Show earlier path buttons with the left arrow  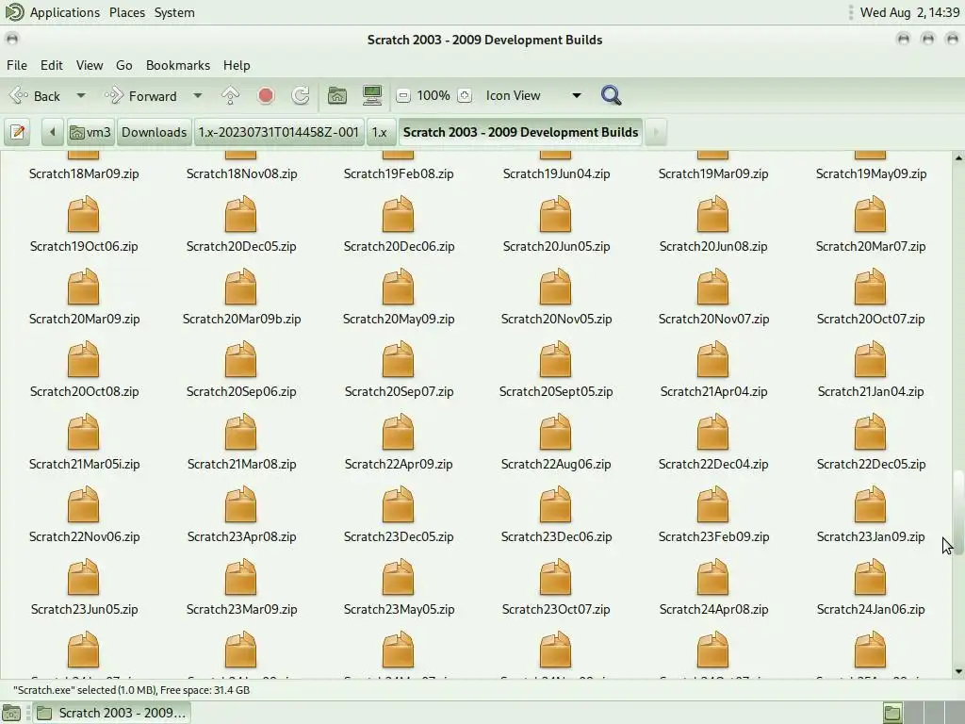(x=53, y=132)
